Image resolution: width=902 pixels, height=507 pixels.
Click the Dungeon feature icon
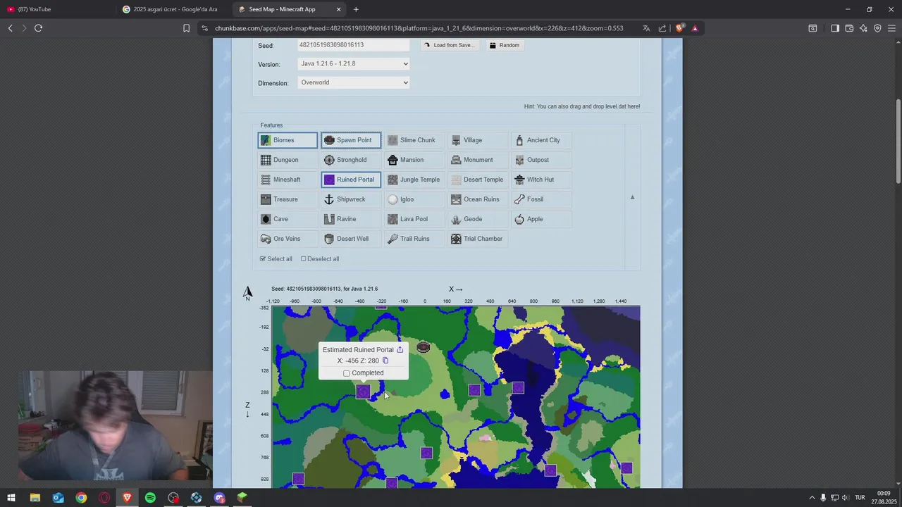pos(266,160)
